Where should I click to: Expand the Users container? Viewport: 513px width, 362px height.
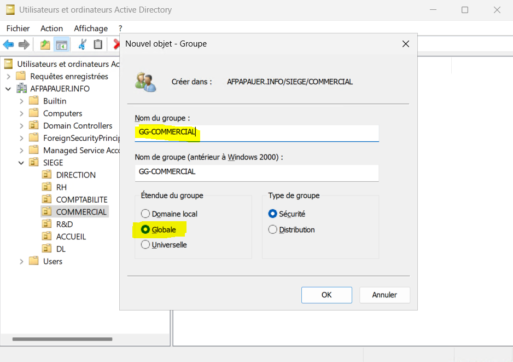[22, 262]
